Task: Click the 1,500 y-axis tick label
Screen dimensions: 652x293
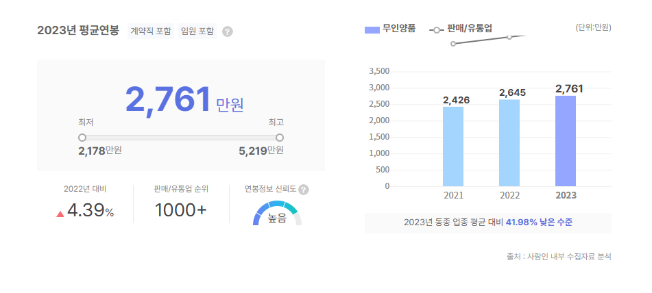Action: point(379,137)
